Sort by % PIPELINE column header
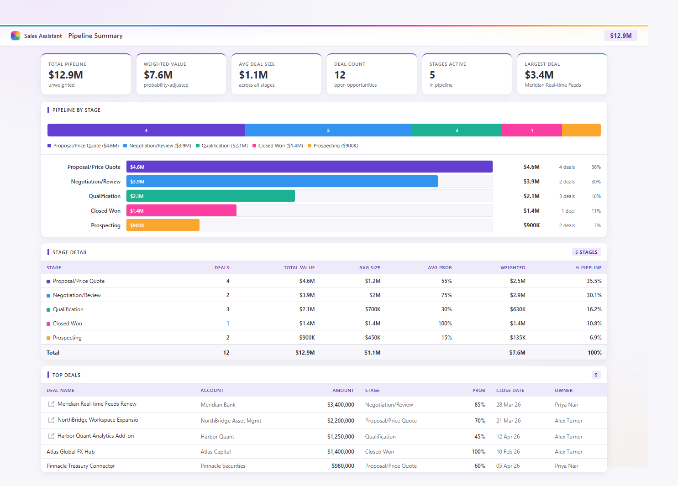The height and width of the screenshot is (486, 678). coord(589,268)
